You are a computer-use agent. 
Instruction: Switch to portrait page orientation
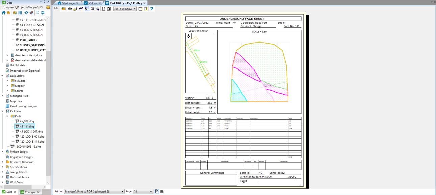157,192
